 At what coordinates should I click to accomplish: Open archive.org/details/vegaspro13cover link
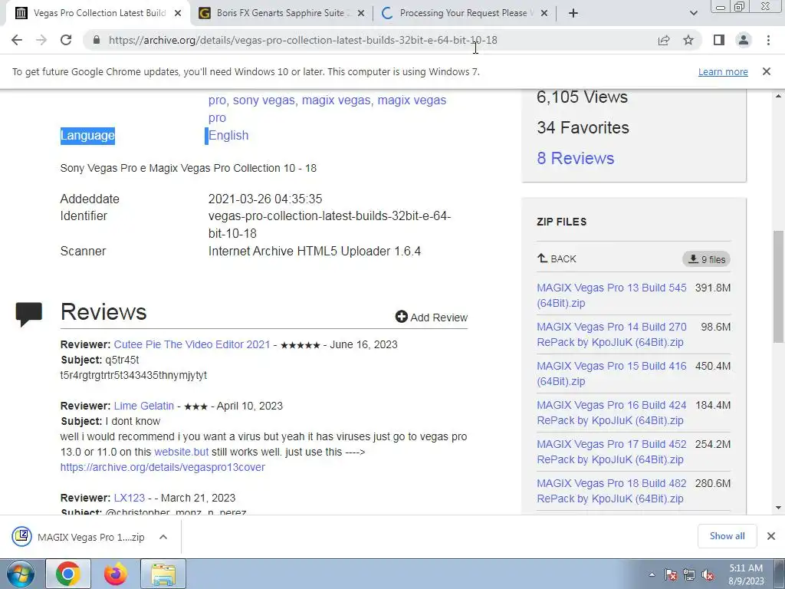pos(163,467)
